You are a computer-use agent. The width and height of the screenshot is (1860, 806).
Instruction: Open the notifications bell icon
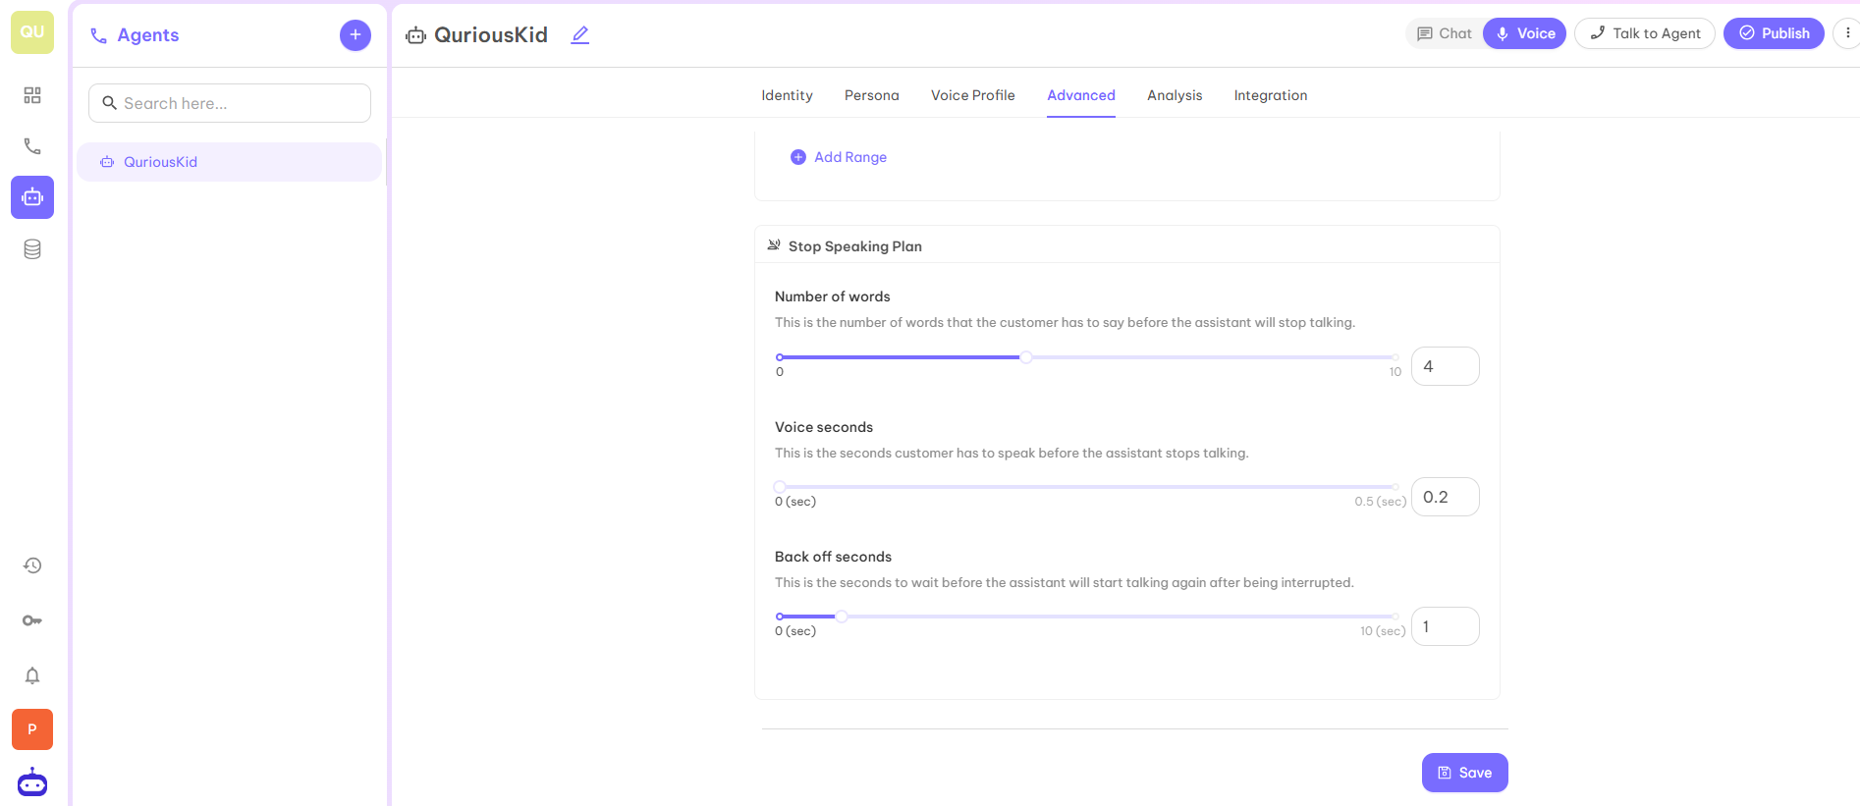pyautogui.click(x=32, y=675)
